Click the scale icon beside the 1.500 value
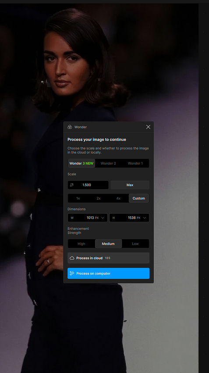Viewport: 209px width, 373px height. [72, 185]
